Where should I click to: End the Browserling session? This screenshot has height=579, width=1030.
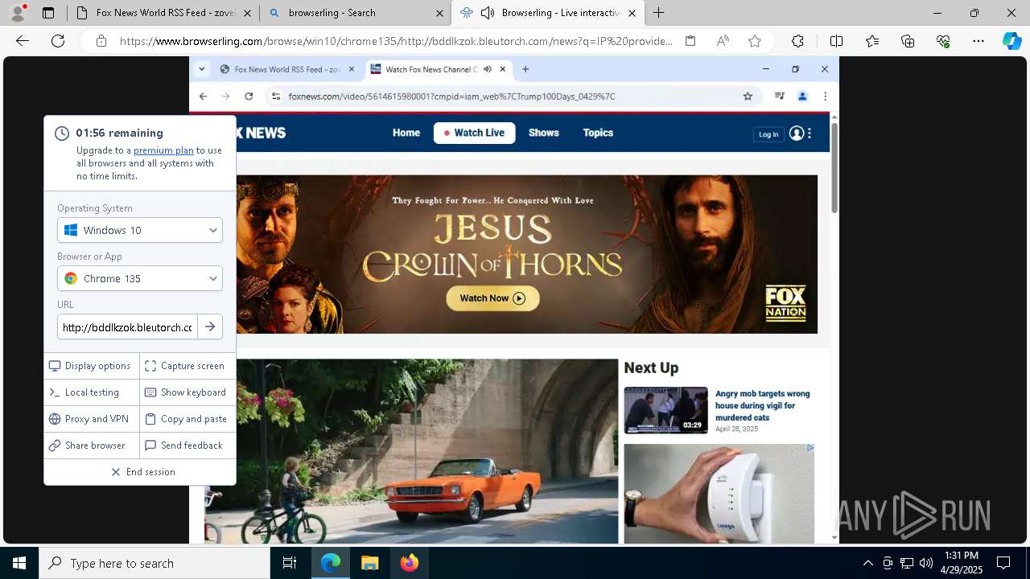tap(142, 472)
